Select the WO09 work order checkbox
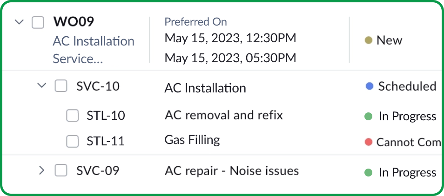The image size is (444, 196). click(38, 22)
